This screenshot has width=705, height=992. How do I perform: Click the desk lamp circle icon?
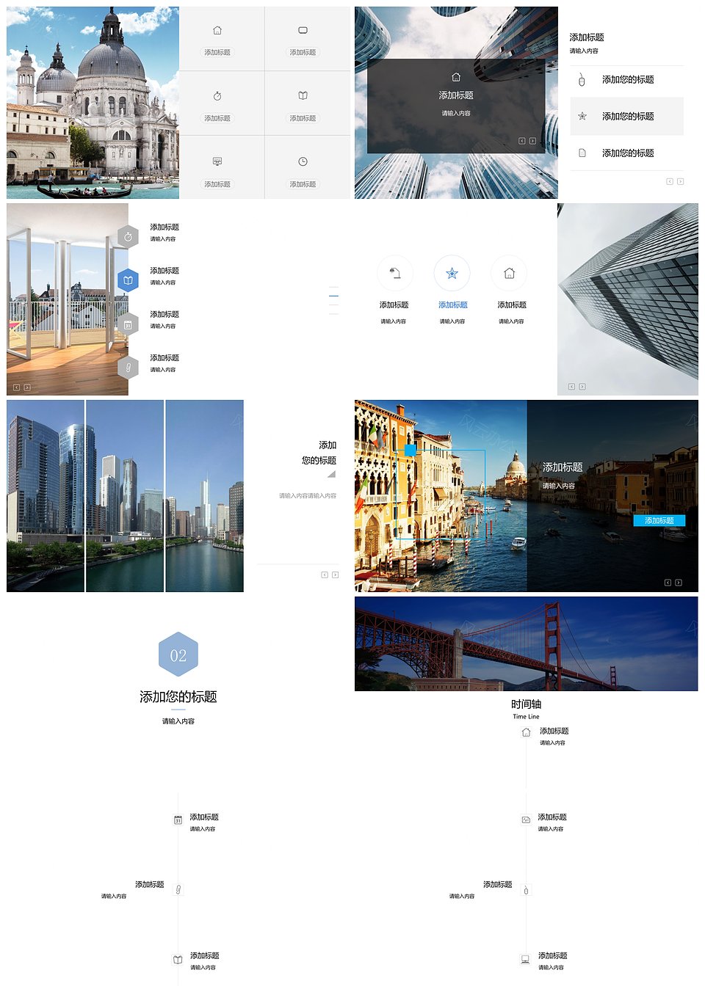click(x=395, y=274)
